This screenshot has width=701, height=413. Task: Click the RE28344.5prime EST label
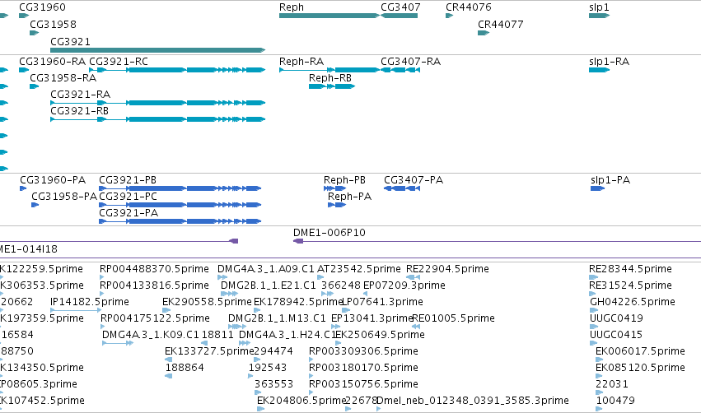click(630, 269)
